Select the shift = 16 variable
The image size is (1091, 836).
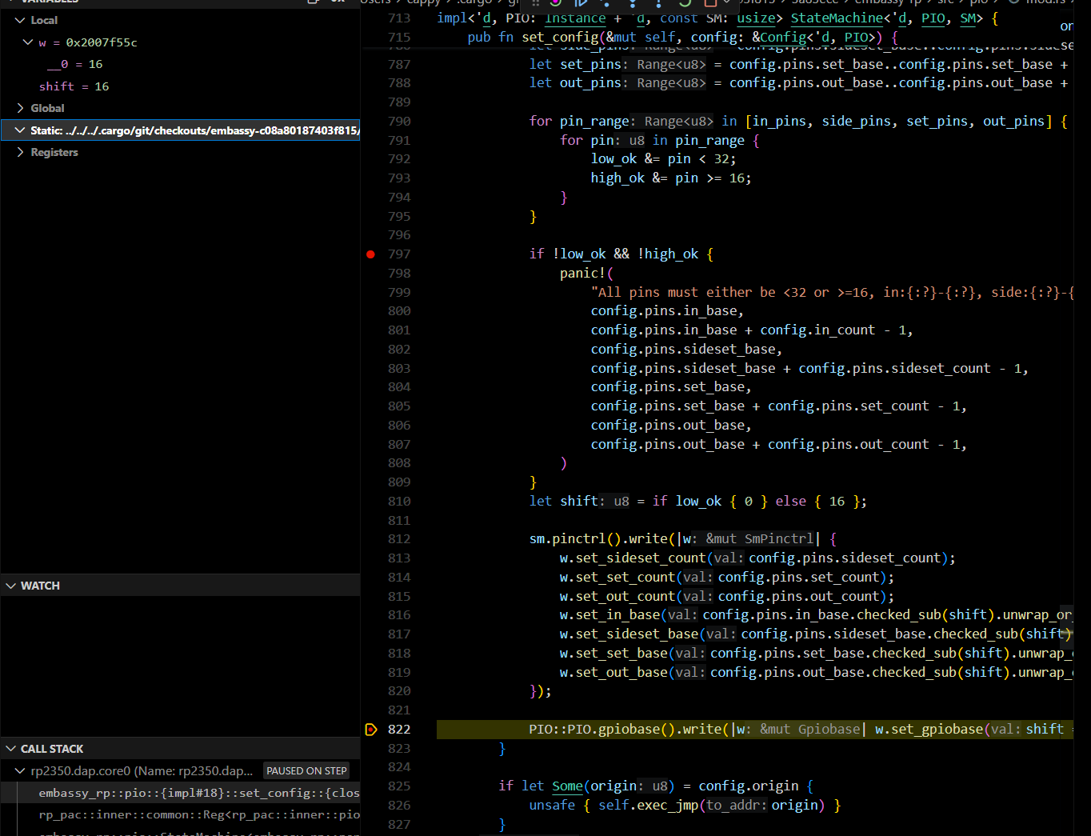point(74,86)
